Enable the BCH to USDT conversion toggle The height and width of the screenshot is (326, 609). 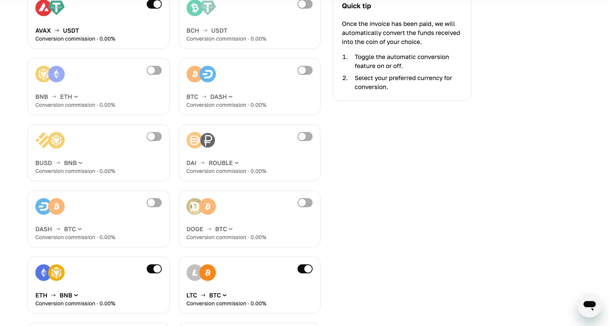click(305, 4)
